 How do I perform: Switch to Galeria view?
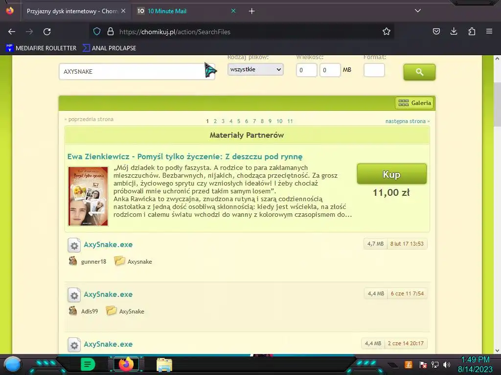click(414, 103)
